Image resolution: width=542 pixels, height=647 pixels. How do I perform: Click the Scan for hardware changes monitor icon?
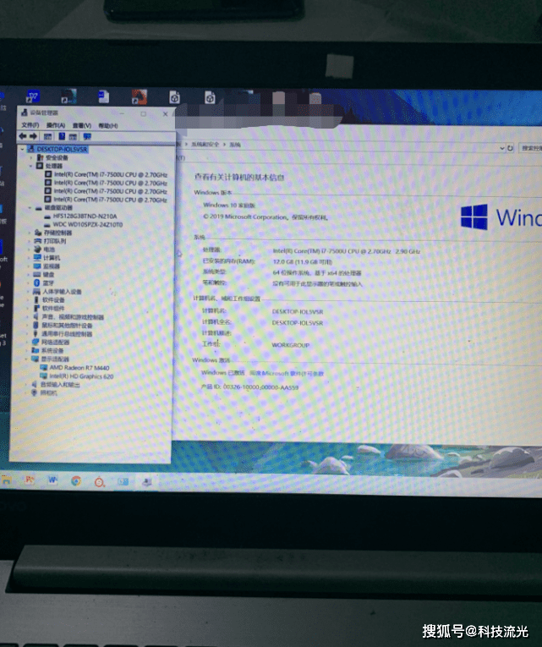[87, 136]
